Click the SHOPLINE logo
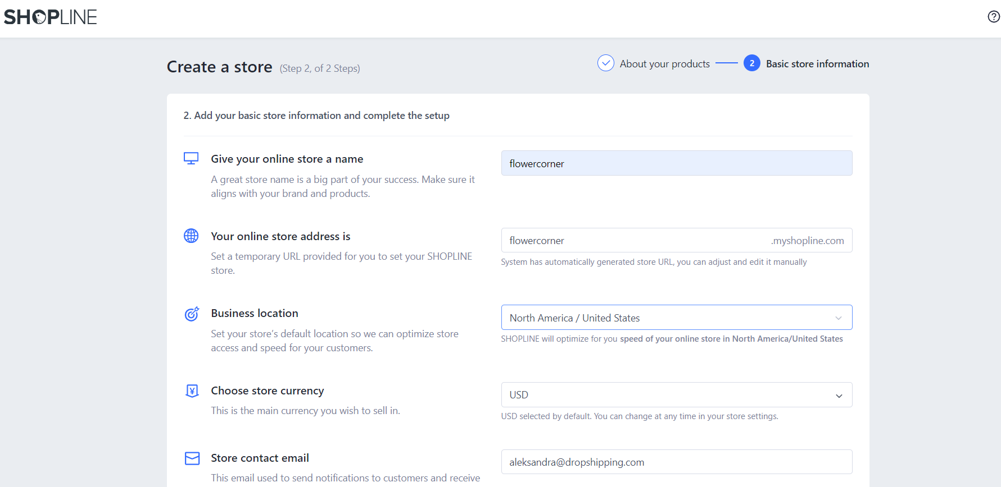The width and height of the screenshot is (1001, 487). point(51,17)
